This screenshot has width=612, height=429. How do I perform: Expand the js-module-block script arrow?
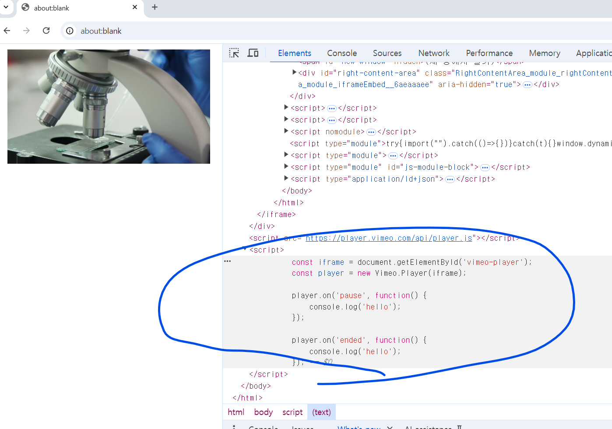point(286,166)
